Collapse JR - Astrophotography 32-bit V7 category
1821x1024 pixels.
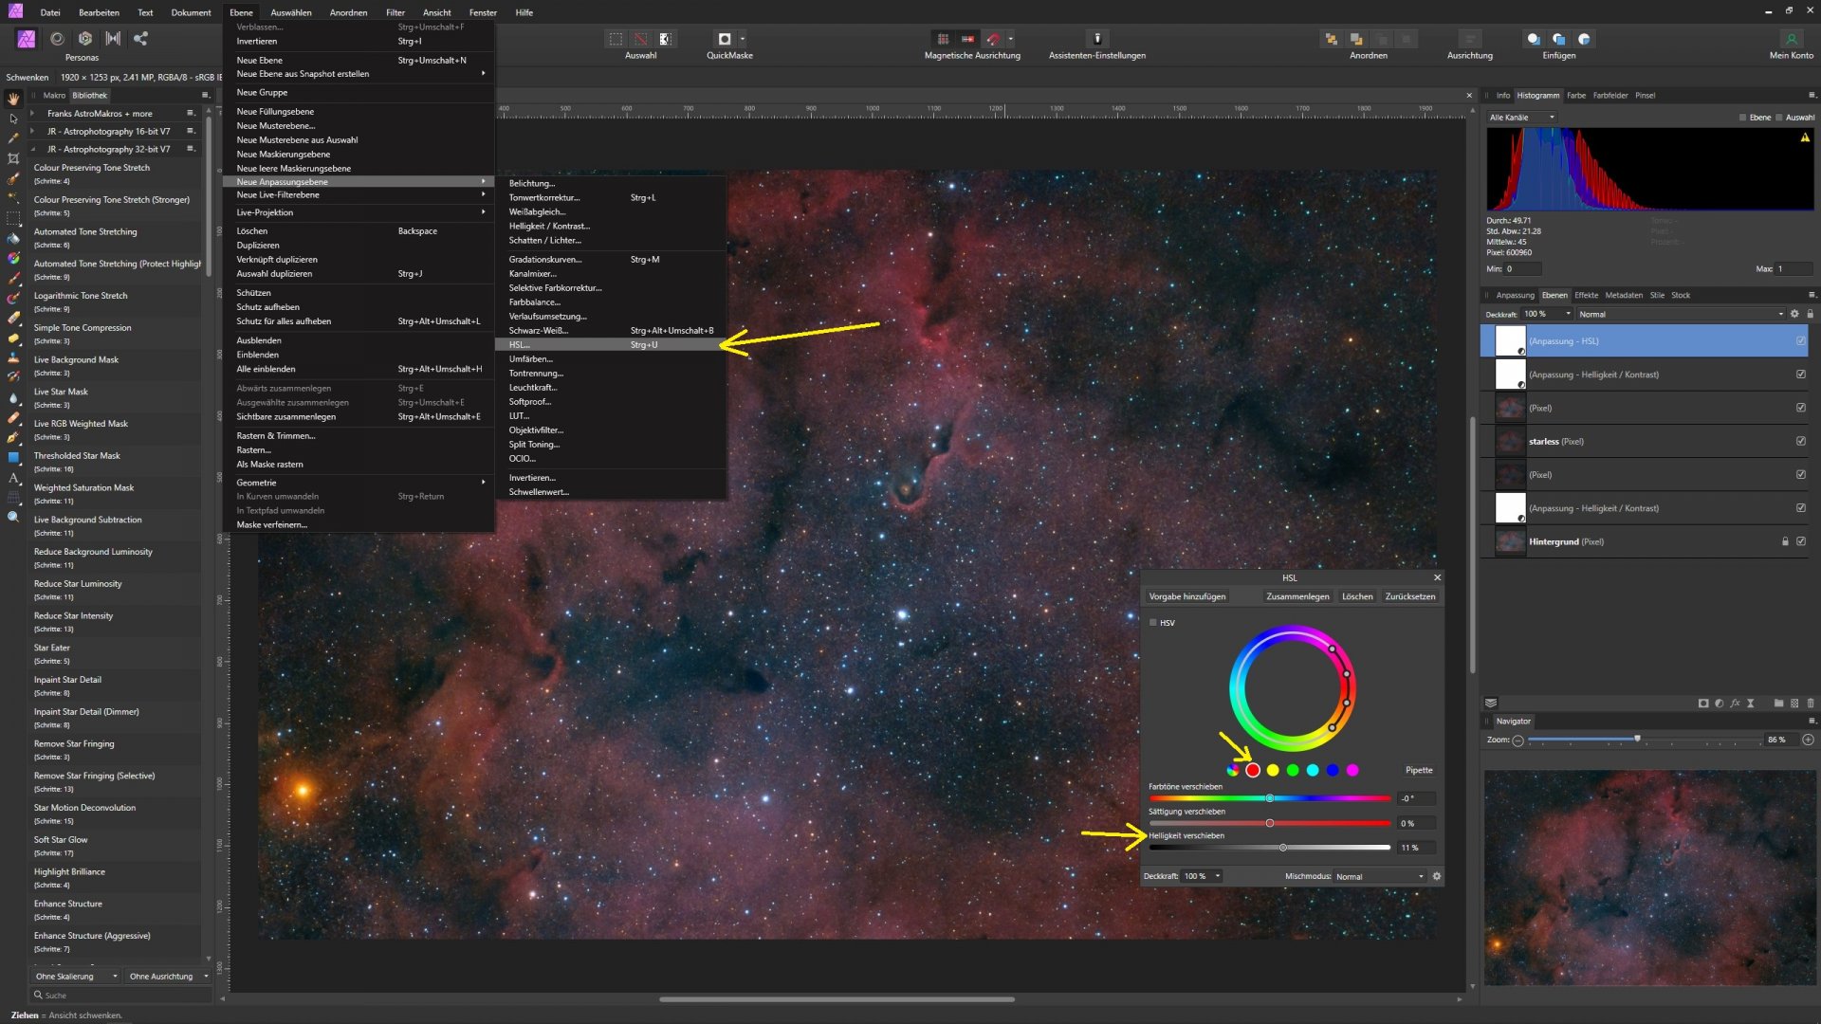point(32,149)
